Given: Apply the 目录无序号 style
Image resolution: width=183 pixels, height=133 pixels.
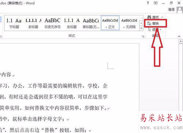Looking at the screenshot, I should coord(52,23).
